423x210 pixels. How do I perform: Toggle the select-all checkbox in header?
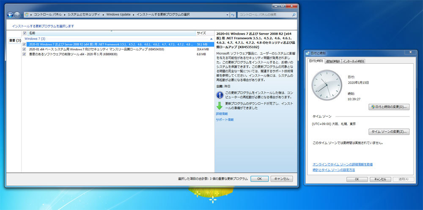(25, 33)
